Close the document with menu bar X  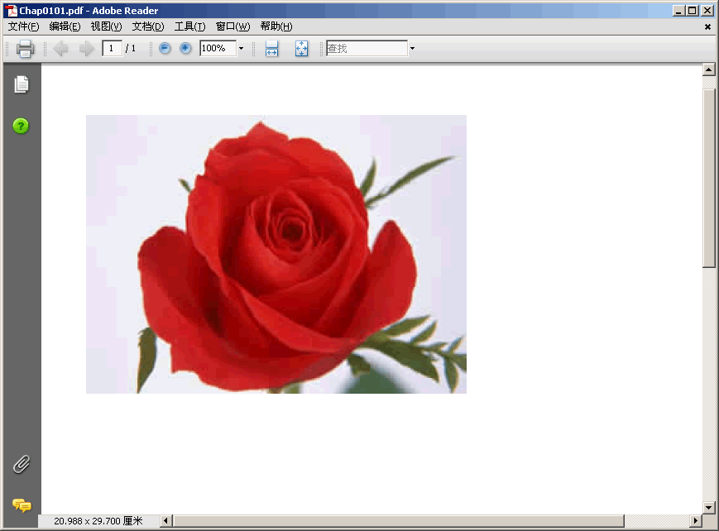707,27
